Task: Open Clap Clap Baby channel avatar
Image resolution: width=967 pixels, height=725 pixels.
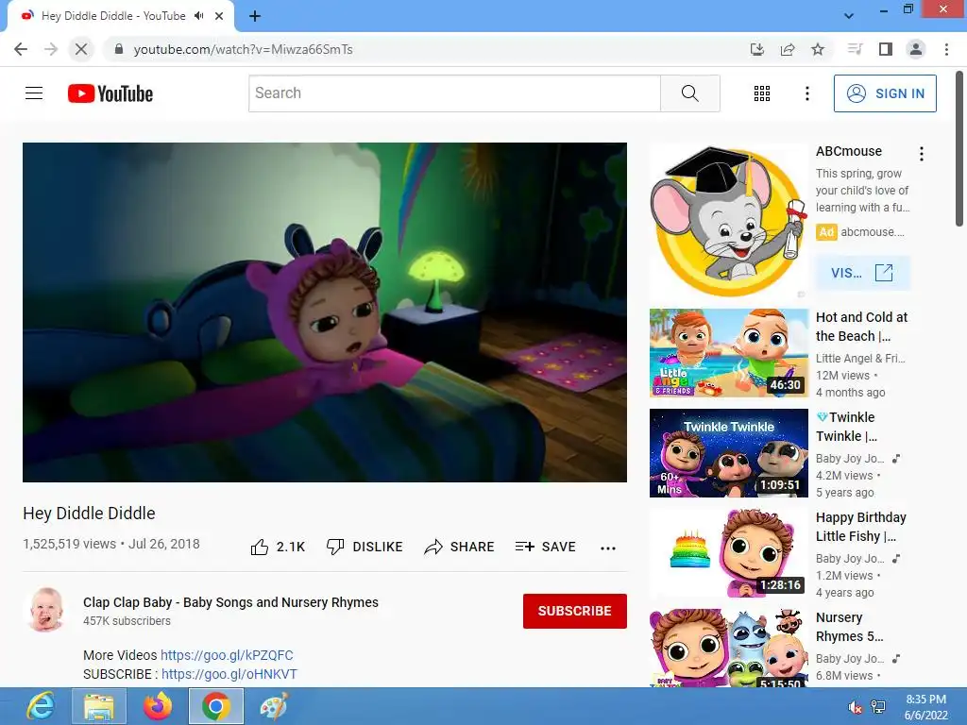Action: point(46,610)
